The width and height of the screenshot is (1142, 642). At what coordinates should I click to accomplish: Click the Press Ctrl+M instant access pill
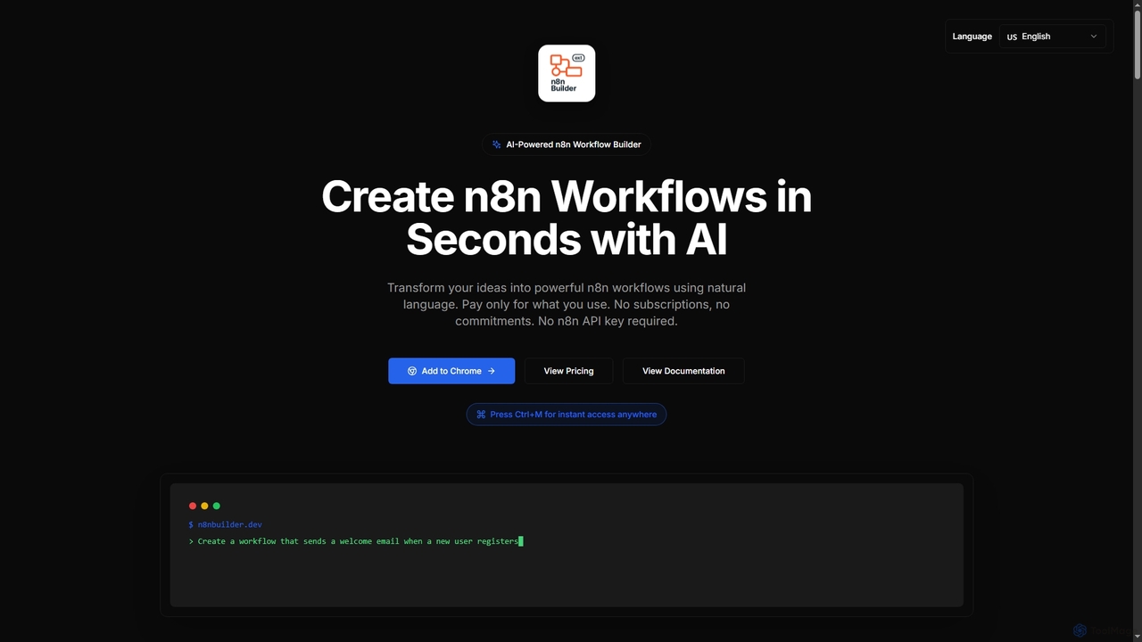tap(567, 415)
